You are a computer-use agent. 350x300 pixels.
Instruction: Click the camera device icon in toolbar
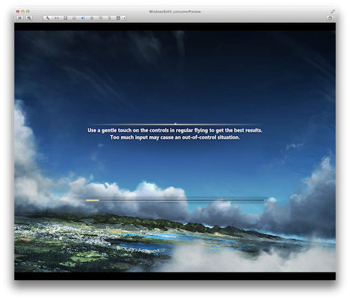pyautogui.click(x=101, y=18)
